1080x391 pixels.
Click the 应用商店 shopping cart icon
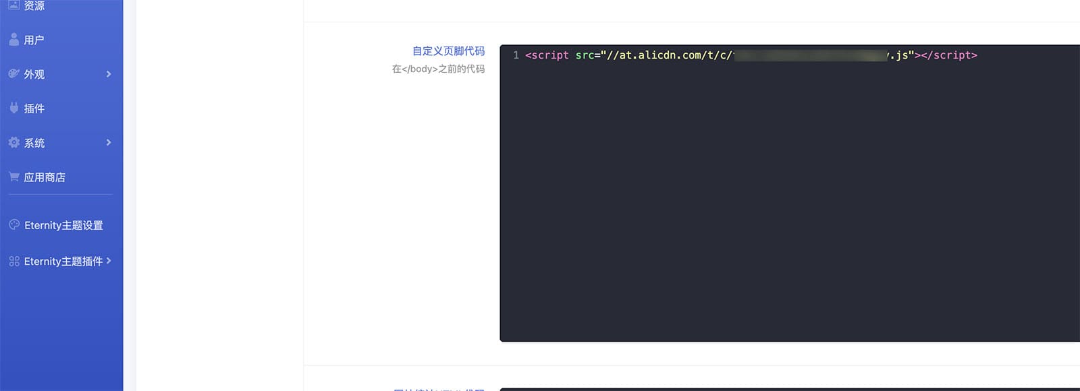pyautogui.click(x=13, y=177)
